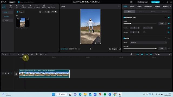Viewport: 173px width, 97px height.
Task: Click the mirror flip icon in timeline toolbar
Action: click(36, 54)
